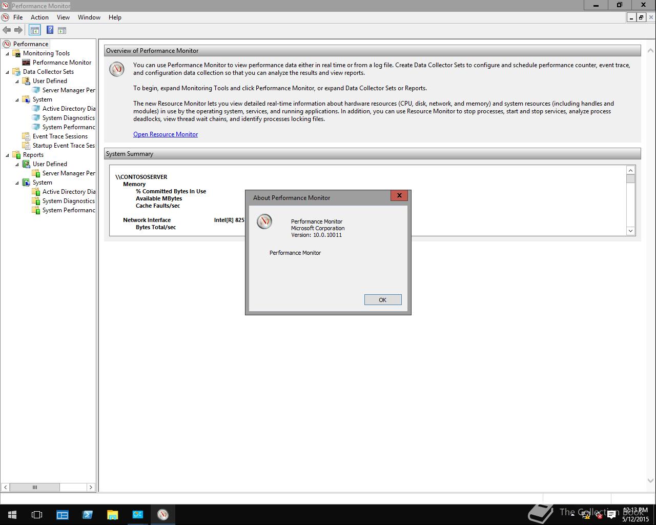Viewport: 656px width, 525px height.
Task: Click the main pane scroll down arrow
Action: pos(651,481)
